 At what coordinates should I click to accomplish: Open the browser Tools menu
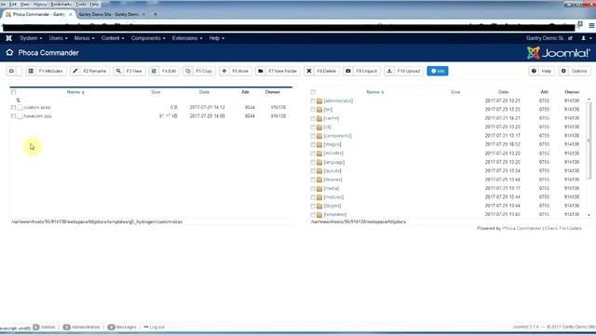[81, 4]
